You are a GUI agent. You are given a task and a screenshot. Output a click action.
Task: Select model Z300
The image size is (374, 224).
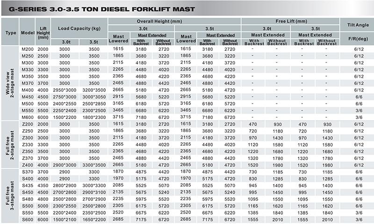[x=28, y=138]
